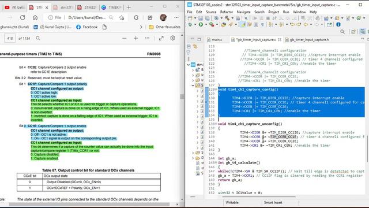Open the Refactor menu
Screen dimensions: 369x208
(227, 12)
